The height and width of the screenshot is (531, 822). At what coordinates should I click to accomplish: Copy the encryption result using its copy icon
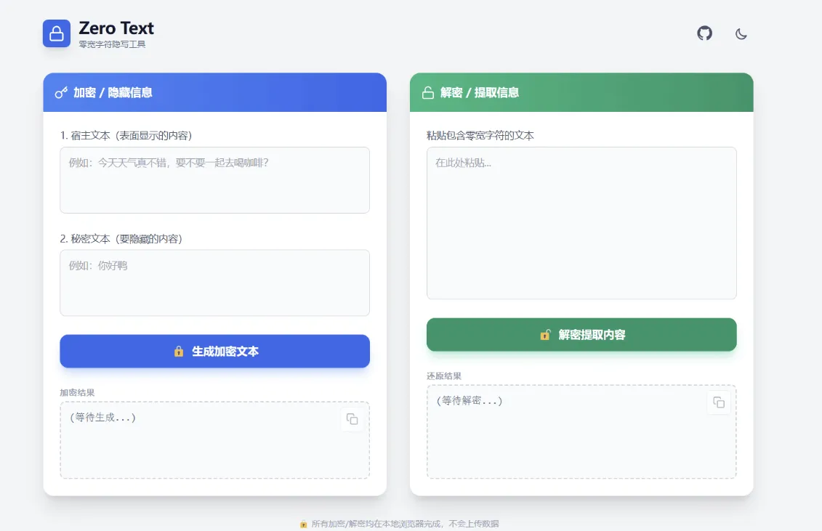(x=352, y=419)
